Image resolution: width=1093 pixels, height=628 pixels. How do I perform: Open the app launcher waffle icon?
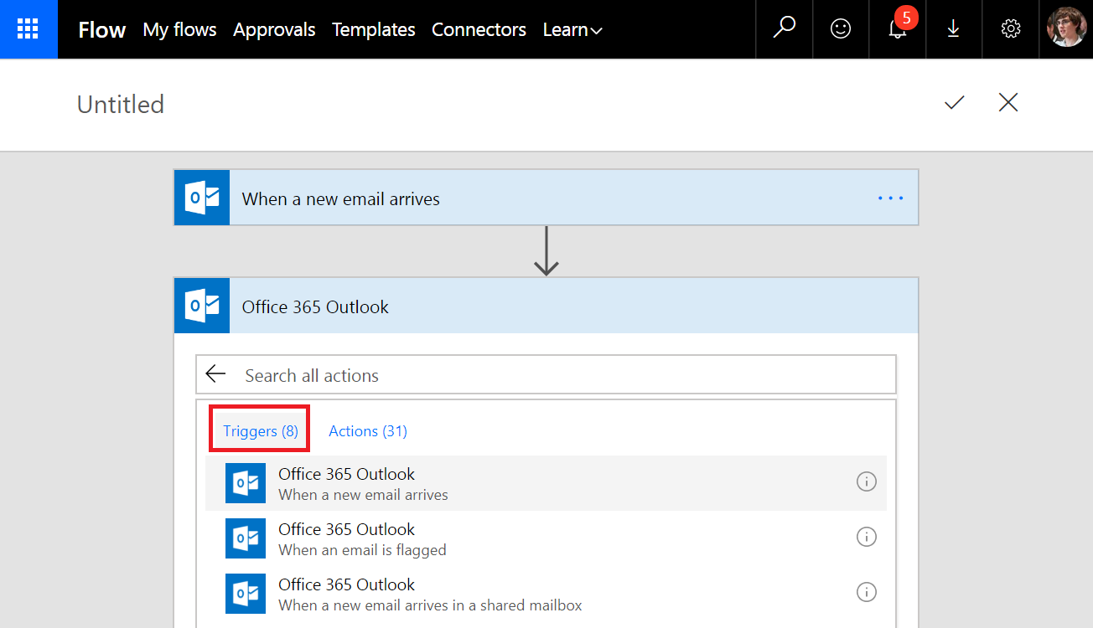point(28,29)
